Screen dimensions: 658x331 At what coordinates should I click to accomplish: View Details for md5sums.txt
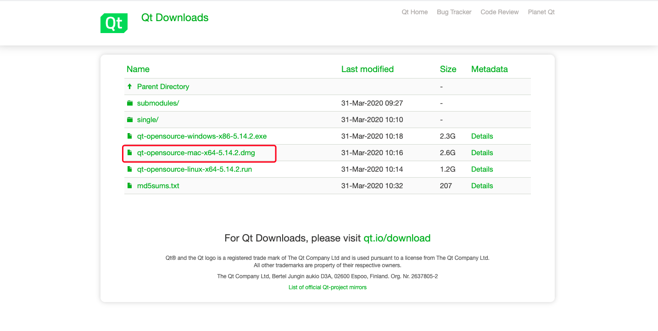click(482, 186)
